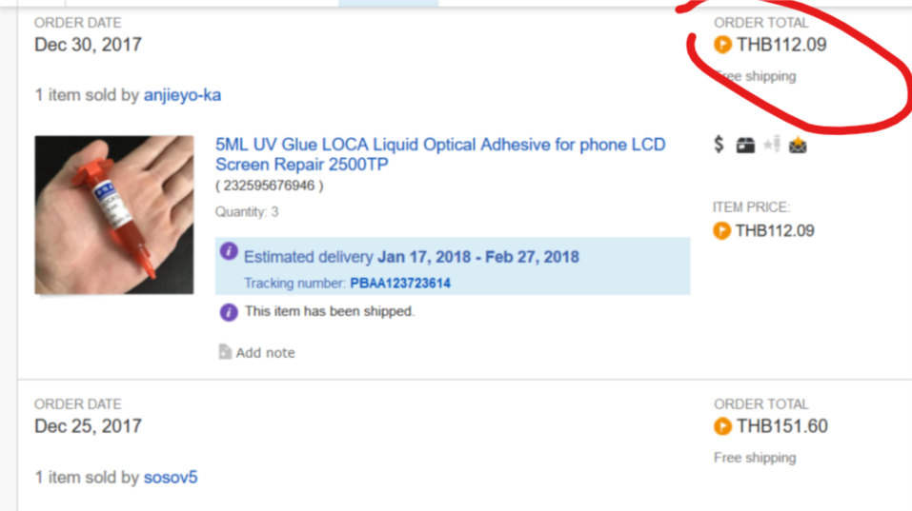Click info icon beside Estimated delivery

(229, 251)
